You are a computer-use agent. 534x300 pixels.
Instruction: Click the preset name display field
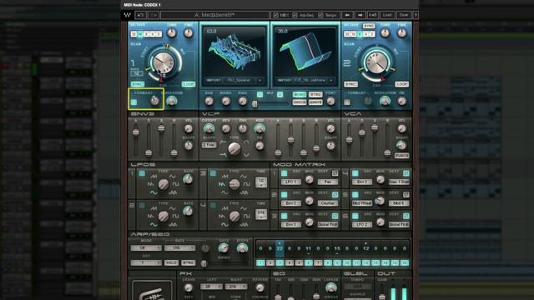[214, 15]
